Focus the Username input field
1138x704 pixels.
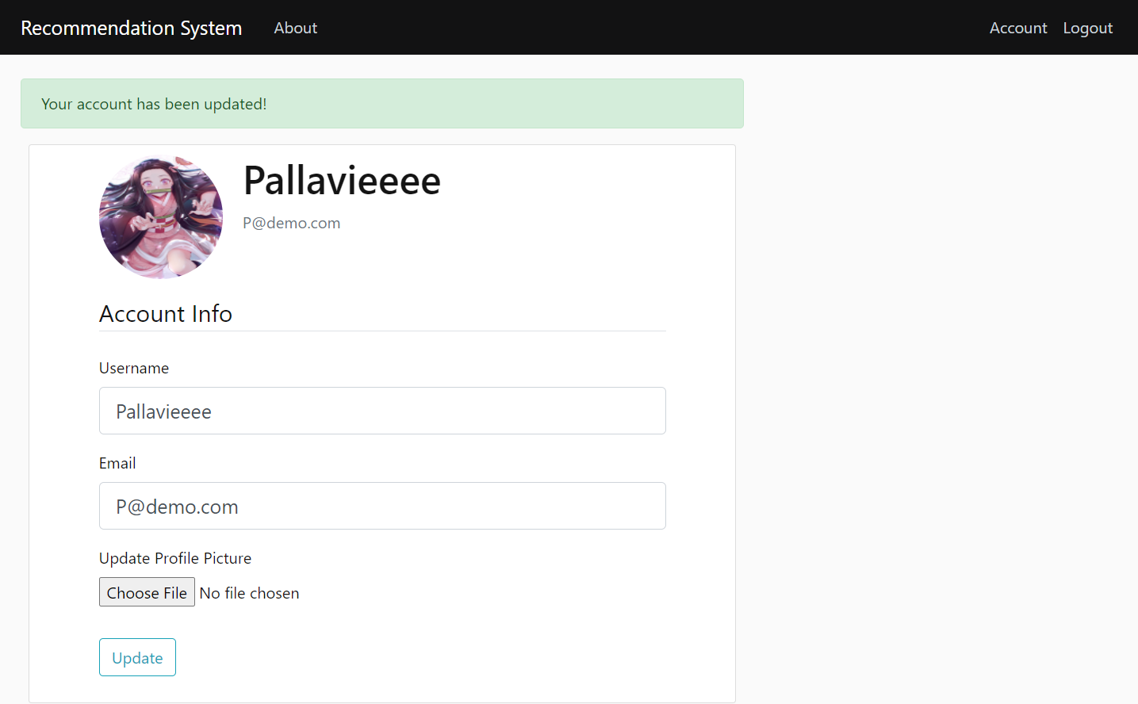382,411
